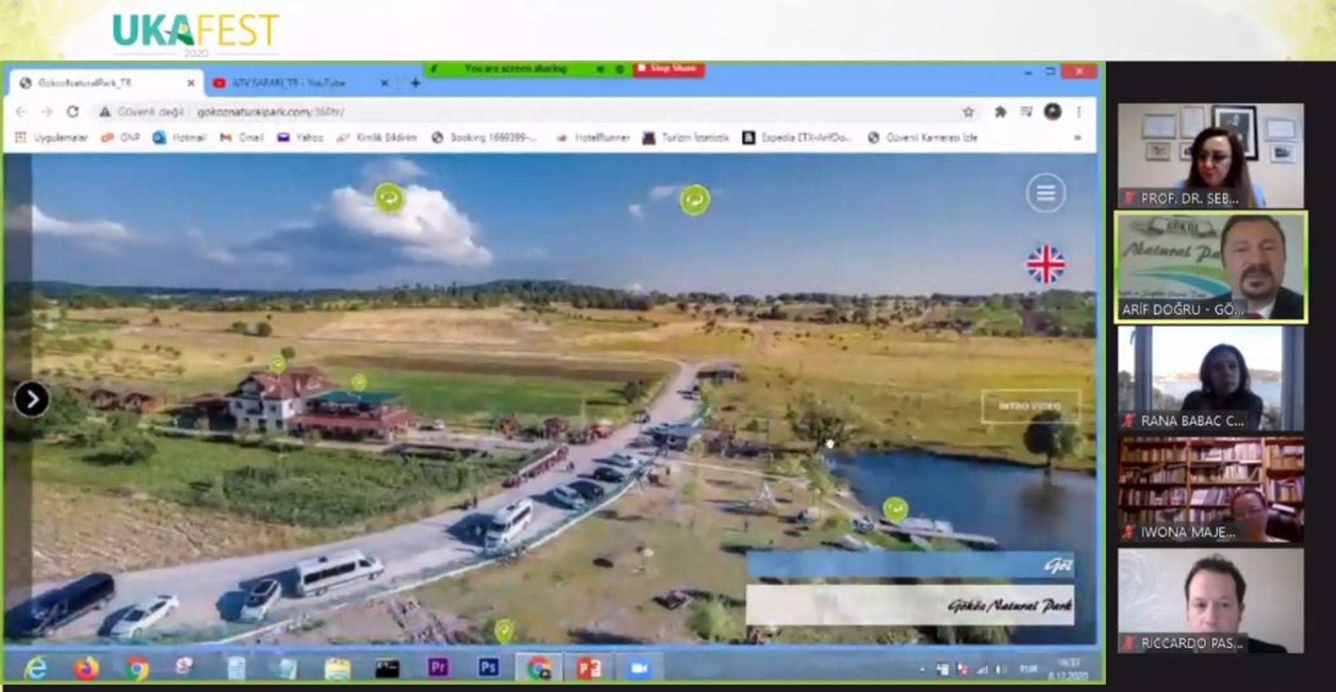Open the HotelRunner bookmark
The width and height of the screenshot is (1336, 692).
594,138
